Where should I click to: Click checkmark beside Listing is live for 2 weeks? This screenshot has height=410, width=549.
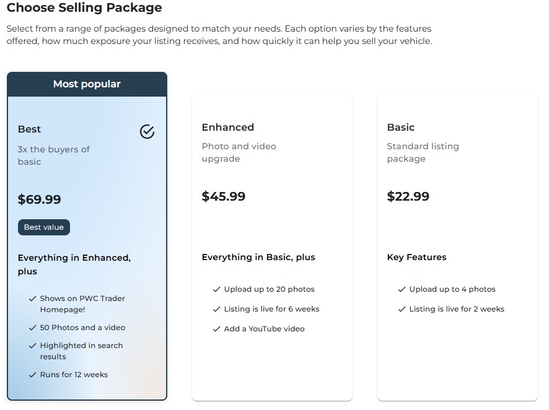click(x=402, y=309)
